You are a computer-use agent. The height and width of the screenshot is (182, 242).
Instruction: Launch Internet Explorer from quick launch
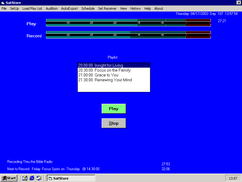click(32, 178)
